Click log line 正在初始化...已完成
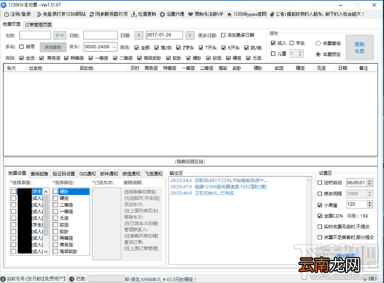The width and height of the screenshot is (384, 283). [x=202, y=193]
